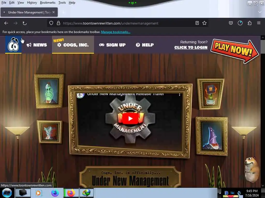Screen dimensions: 265x198
Task: Open the Windows Start orb
Action: 7,193
